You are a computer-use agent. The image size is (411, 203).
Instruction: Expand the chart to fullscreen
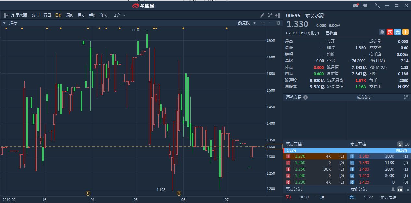tap(270, 15)
